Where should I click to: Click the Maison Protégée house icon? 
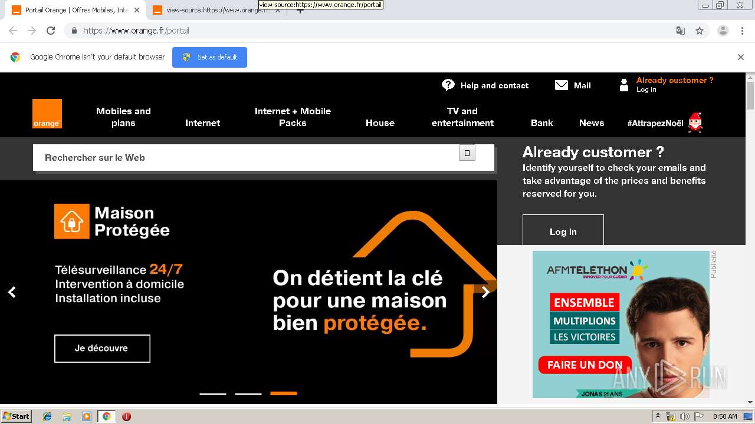coord(72,221)
